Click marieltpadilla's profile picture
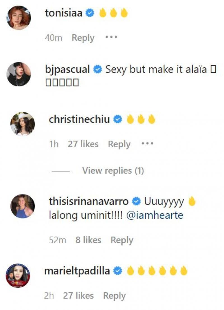This screenshot has height=310, width=224. pos(18,276)
